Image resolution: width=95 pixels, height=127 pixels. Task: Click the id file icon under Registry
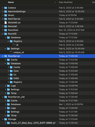[x=14, y=45]
